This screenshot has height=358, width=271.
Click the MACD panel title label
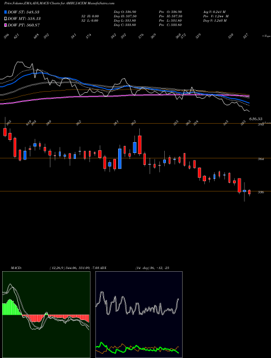[x=16, y=268]
